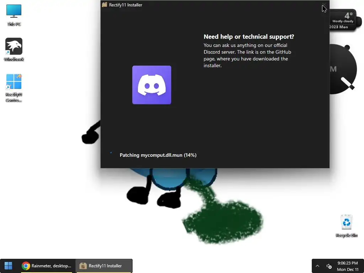Open the taskbar clock showing 9:06:23 PM
The width and height of the screenshot is (364, 273).
(x=348, y=266)
